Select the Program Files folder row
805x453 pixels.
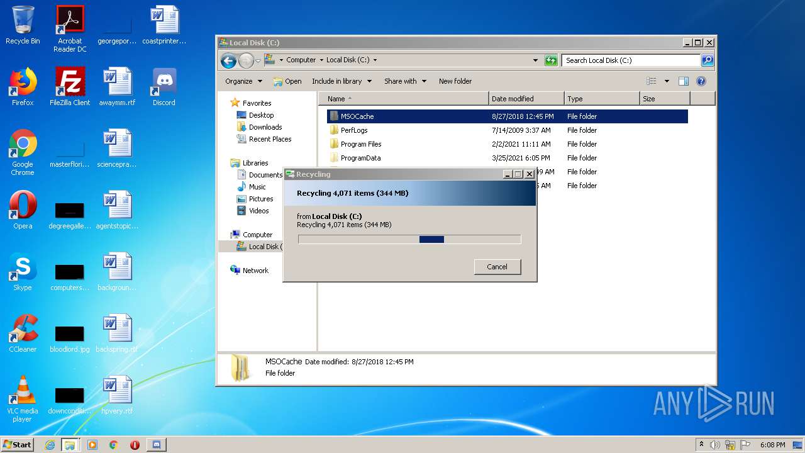(507, 144)
